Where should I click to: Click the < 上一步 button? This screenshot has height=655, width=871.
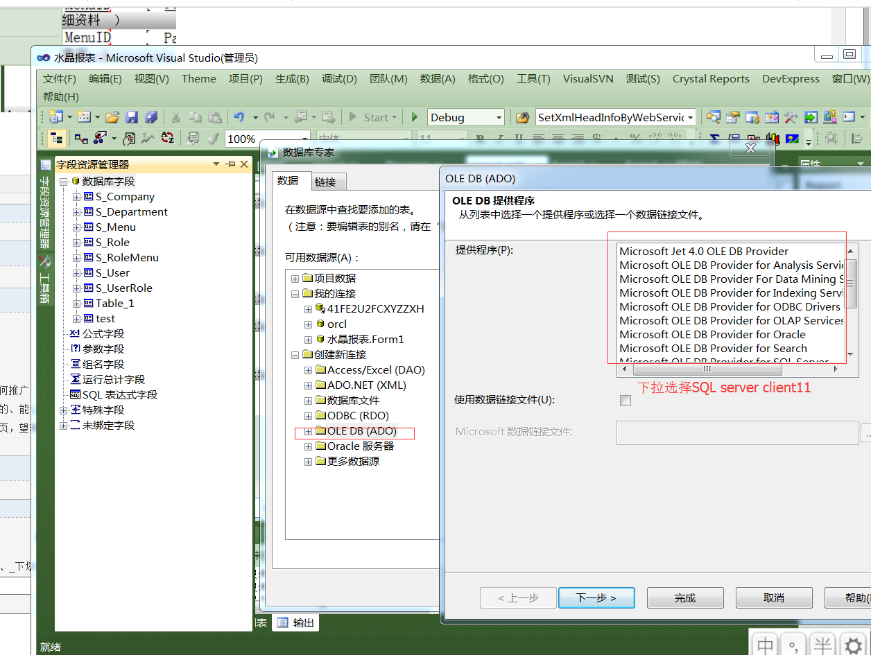[518, 597]
